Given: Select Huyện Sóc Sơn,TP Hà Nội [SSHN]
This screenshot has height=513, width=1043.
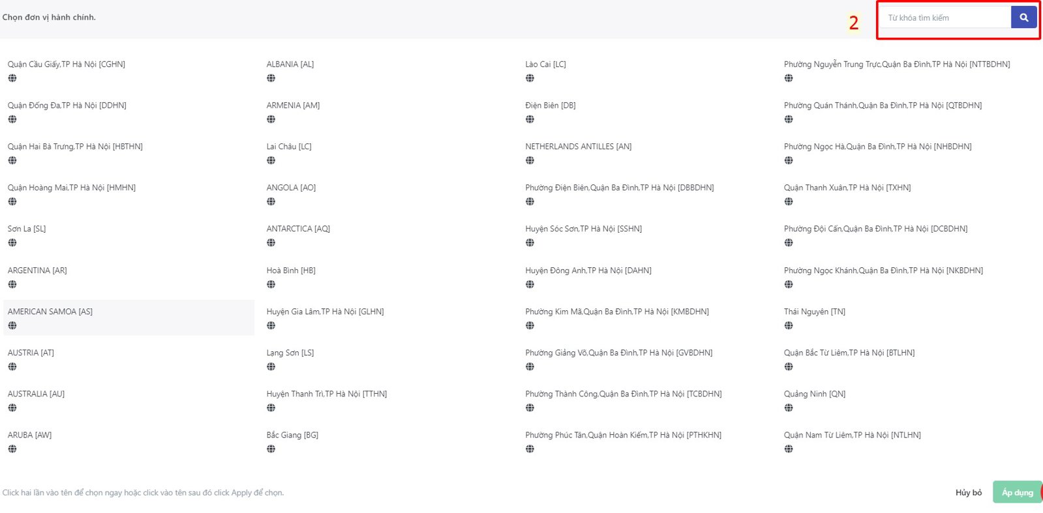Looking at the screenshot, I should (583, 229).
